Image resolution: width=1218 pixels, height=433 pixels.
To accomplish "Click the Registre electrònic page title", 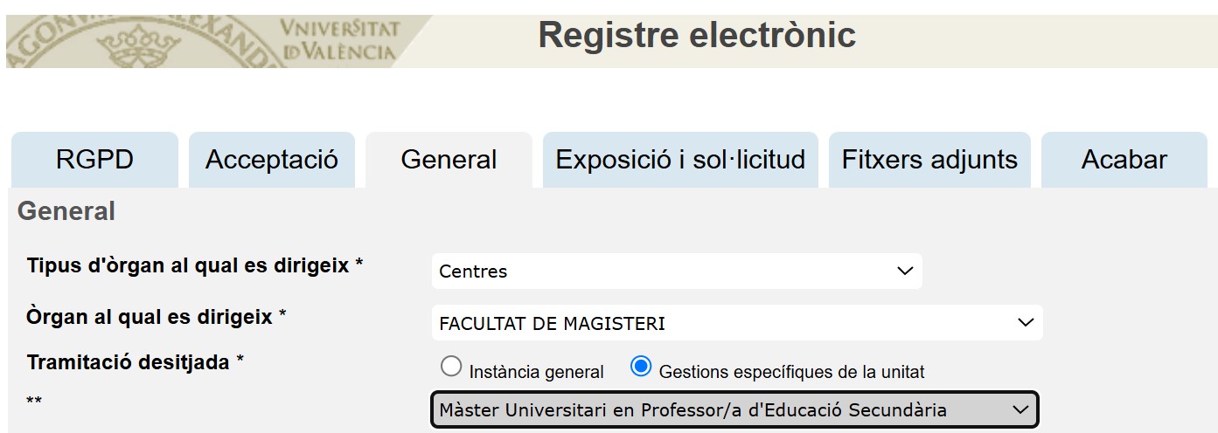I will point(697,35).
